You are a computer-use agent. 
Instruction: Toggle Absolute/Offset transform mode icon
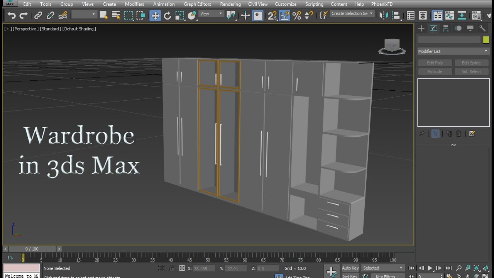coord(182,268)
